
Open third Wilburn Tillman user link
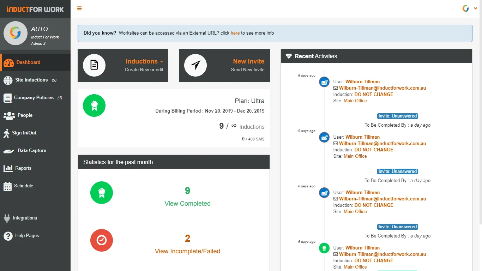pyautogui.click(x=362, y=193)
